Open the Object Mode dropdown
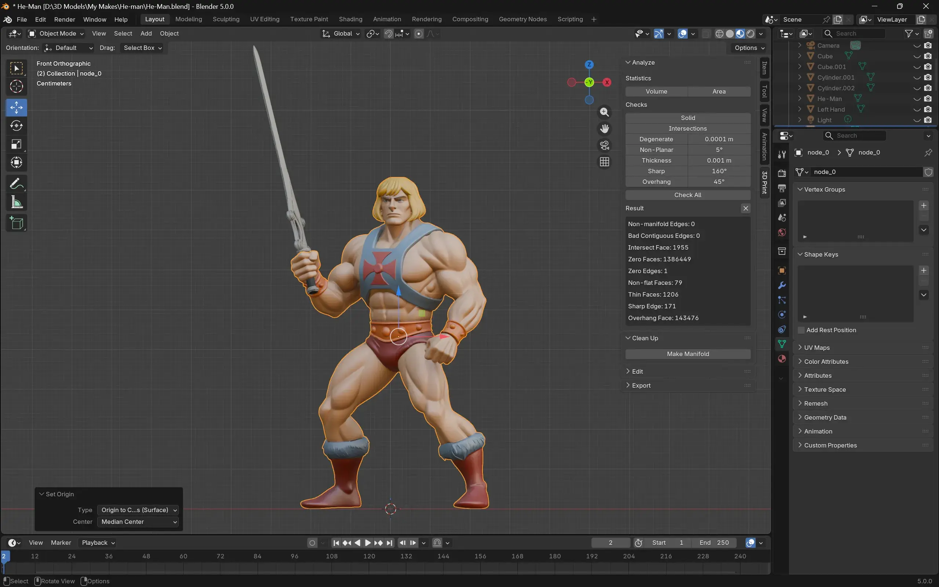 pos(56,34)
